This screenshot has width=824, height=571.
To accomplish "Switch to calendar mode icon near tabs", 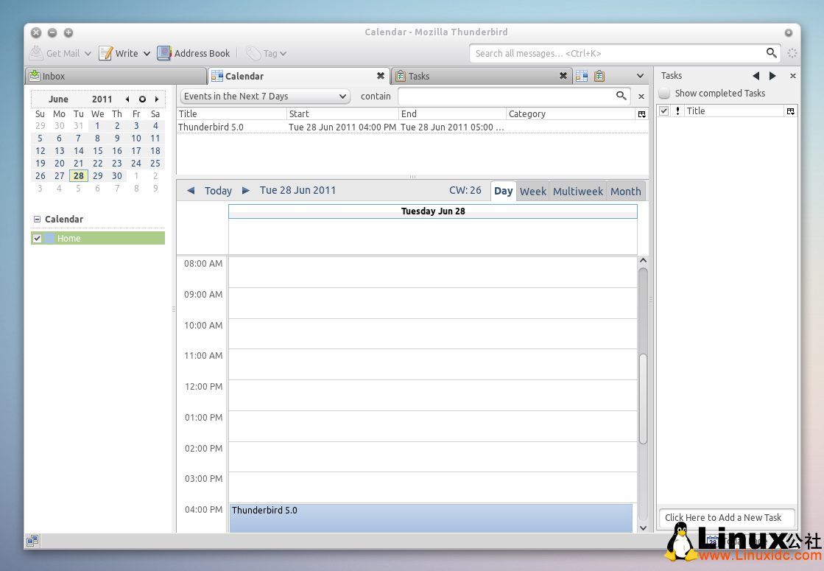I will point(581,76).
